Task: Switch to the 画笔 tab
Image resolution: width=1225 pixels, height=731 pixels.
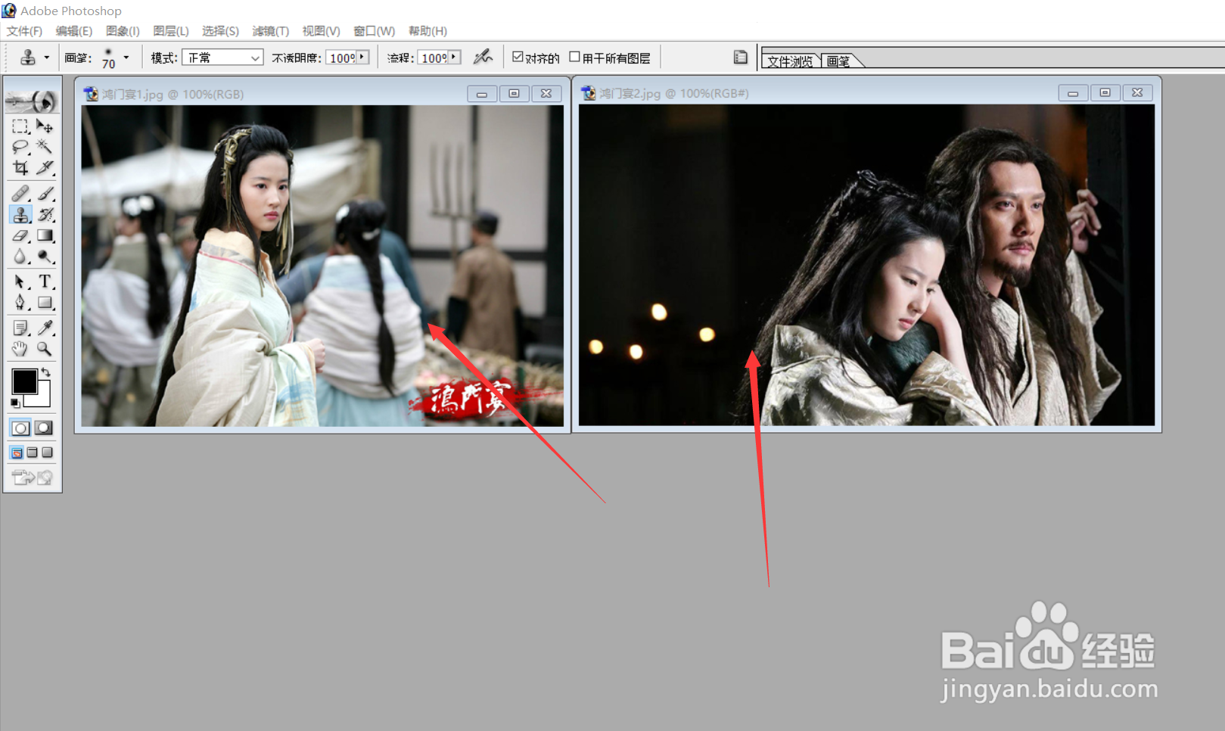Action: pyautogui.click(x=838, y=61)
